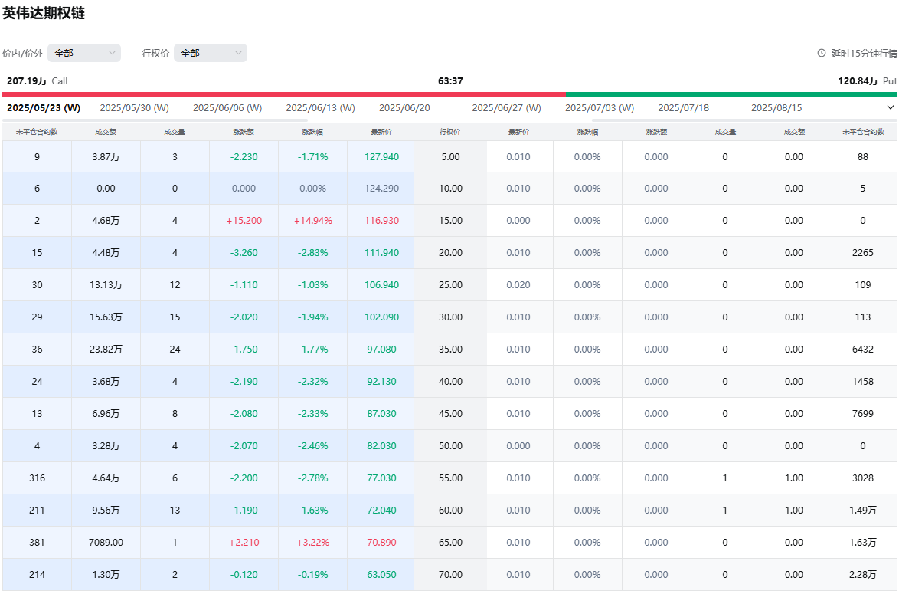Click the +3.22% change percentage
This screenshot has width=899, height=591.
[312, 542]
